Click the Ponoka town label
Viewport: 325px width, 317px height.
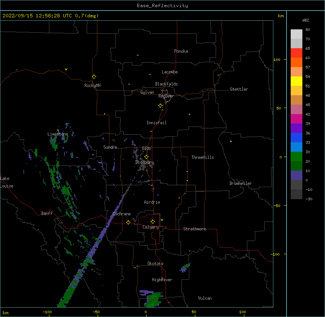pos(181,51)
